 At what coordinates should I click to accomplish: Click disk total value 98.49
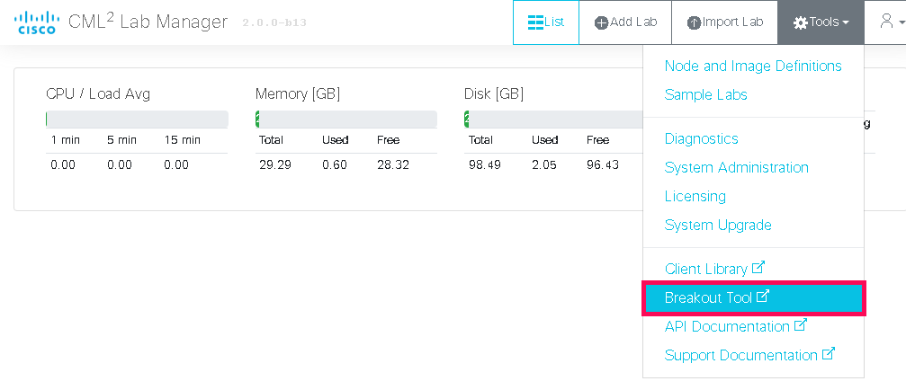[x=484, y=165]
